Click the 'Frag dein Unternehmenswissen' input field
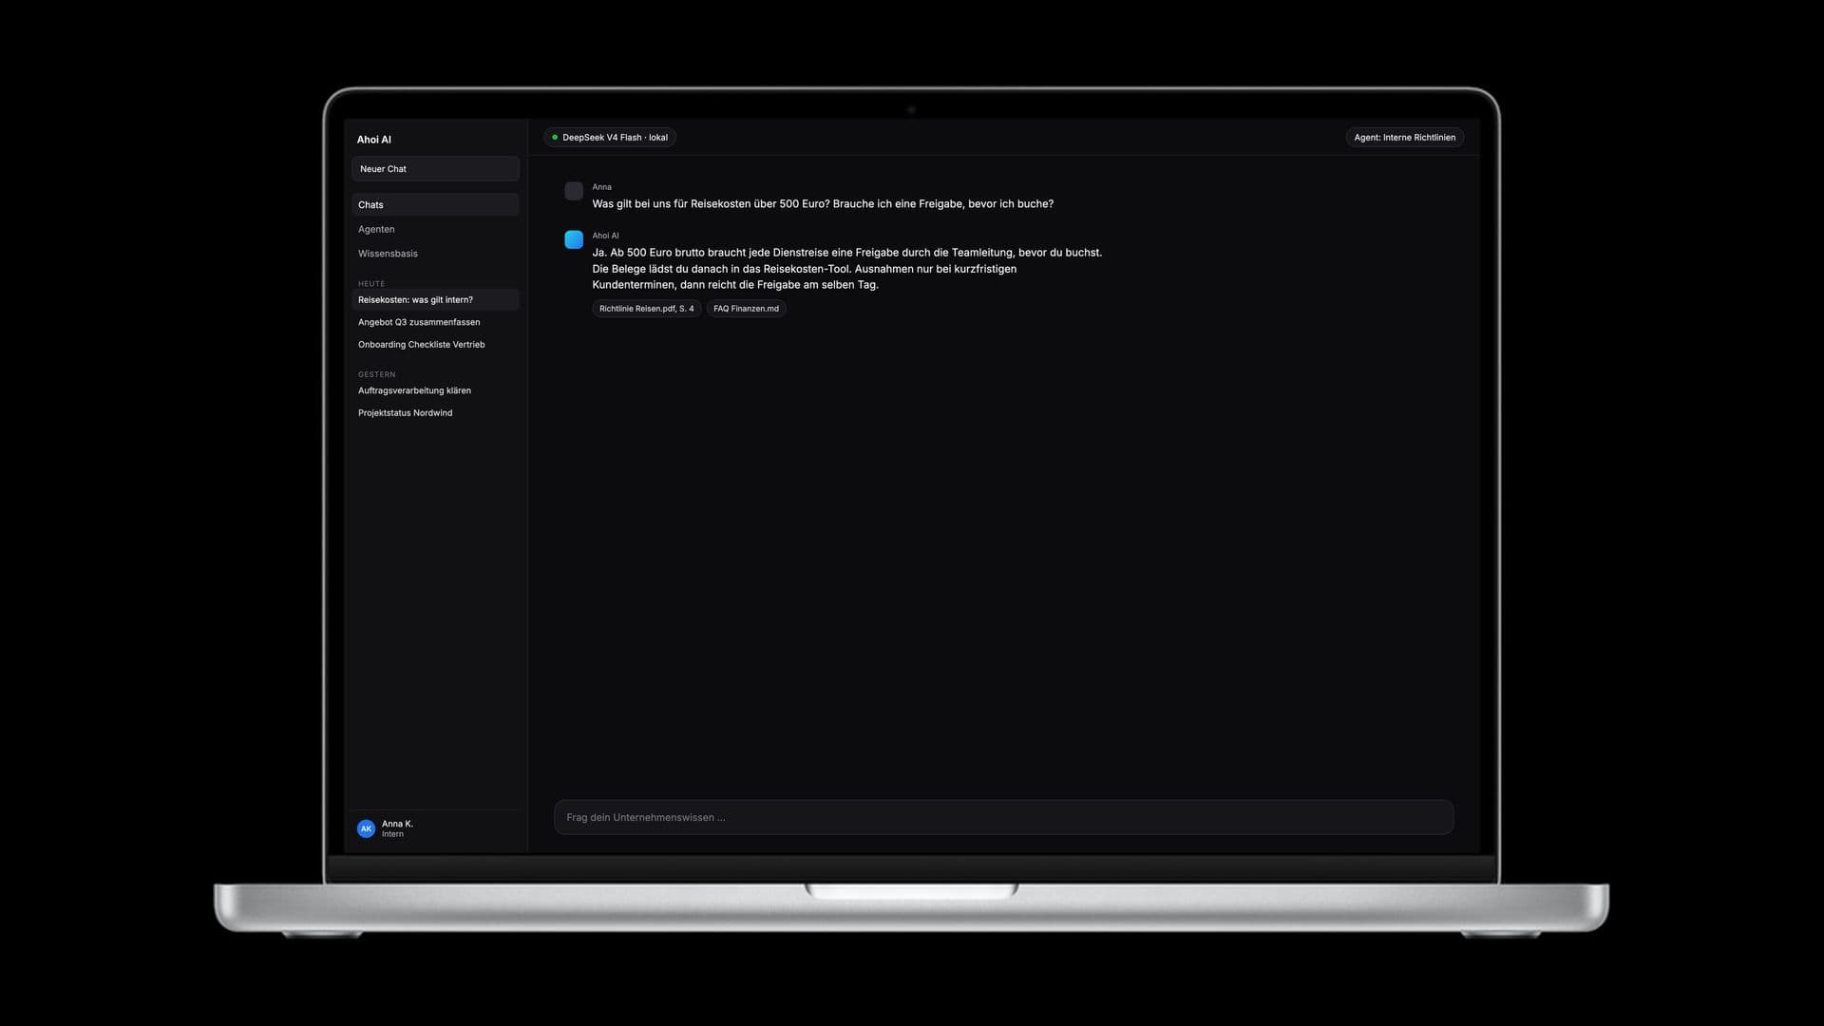The width and height of the screenshot is (1824, 1026). pos(1003,817)
